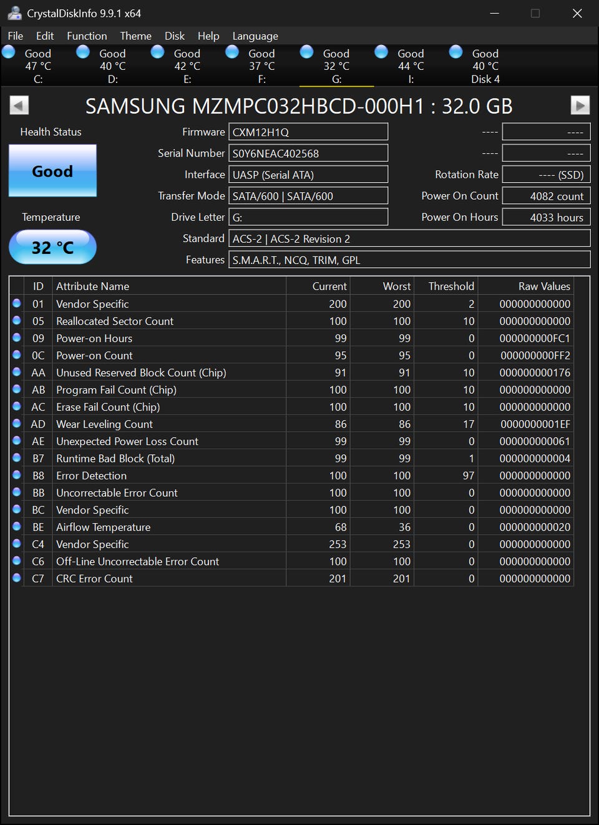Click status orb for Off-Line Uncorrectable Error Count

coord(17,560)
